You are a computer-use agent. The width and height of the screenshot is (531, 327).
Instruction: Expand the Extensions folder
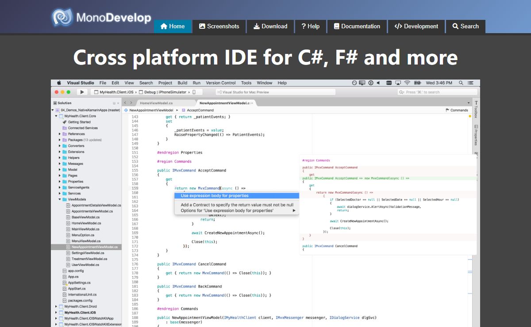tap(59, 152)
